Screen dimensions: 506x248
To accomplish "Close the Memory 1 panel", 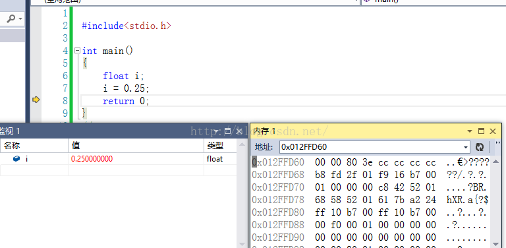I will tap(492, 131).
